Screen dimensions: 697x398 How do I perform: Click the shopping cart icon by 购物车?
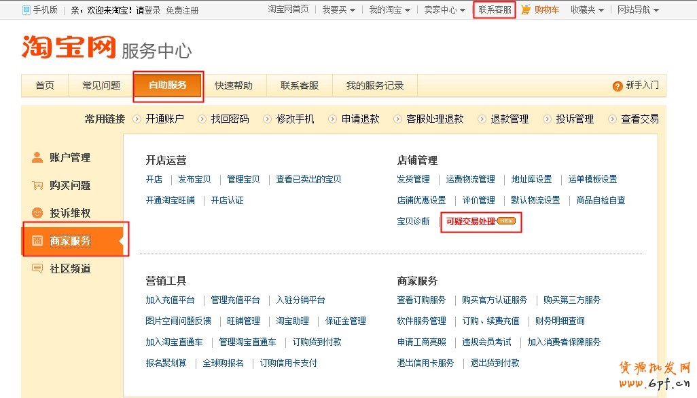click(x=525, y=9)
